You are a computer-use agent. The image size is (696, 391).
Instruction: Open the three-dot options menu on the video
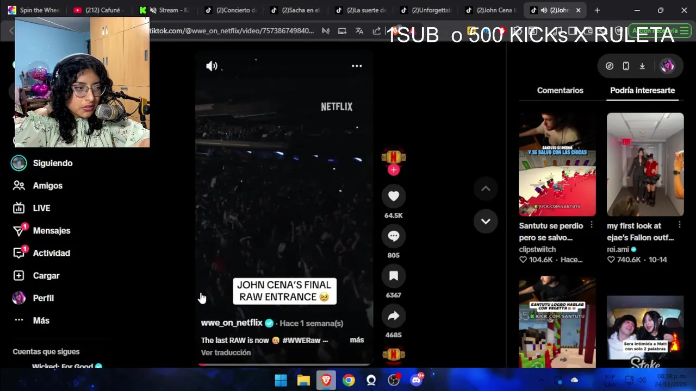[x=357, y=66]
